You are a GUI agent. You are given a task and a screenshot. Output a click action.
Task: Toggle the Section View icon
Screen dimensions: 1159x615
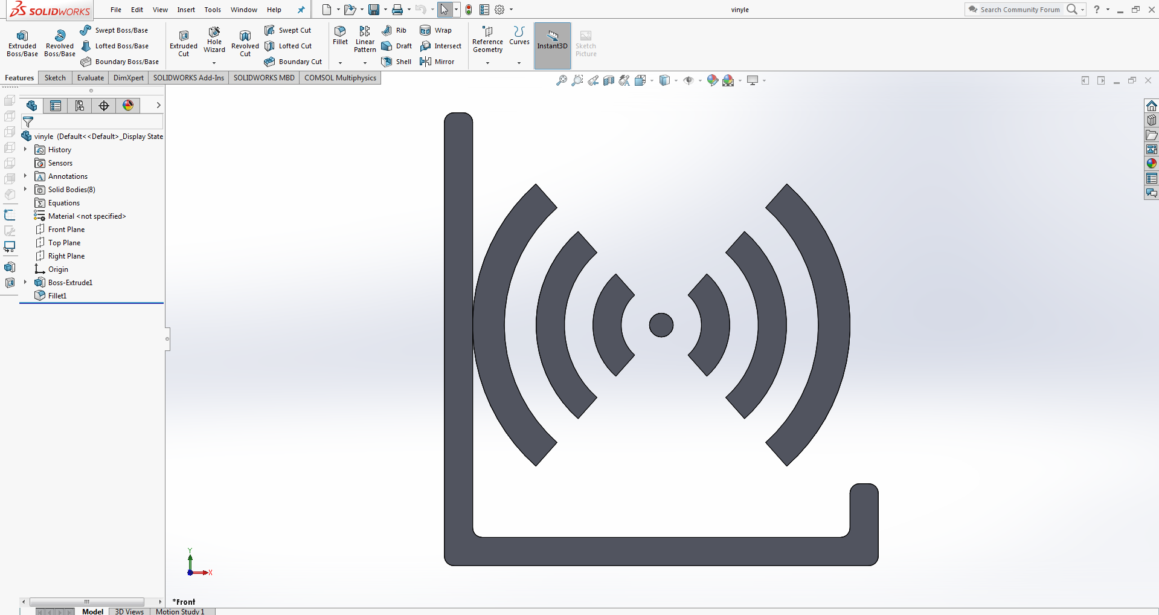pos(609,80)
